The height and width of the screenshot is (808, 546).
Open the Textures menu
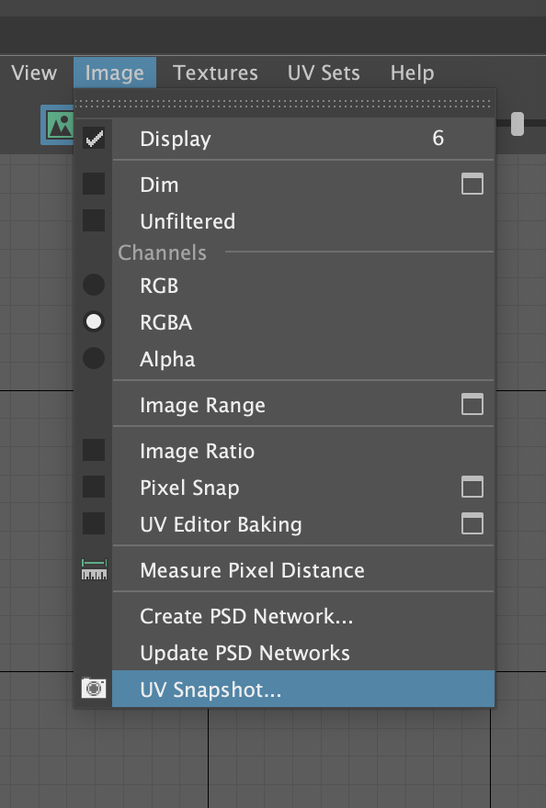click(215, 73)
